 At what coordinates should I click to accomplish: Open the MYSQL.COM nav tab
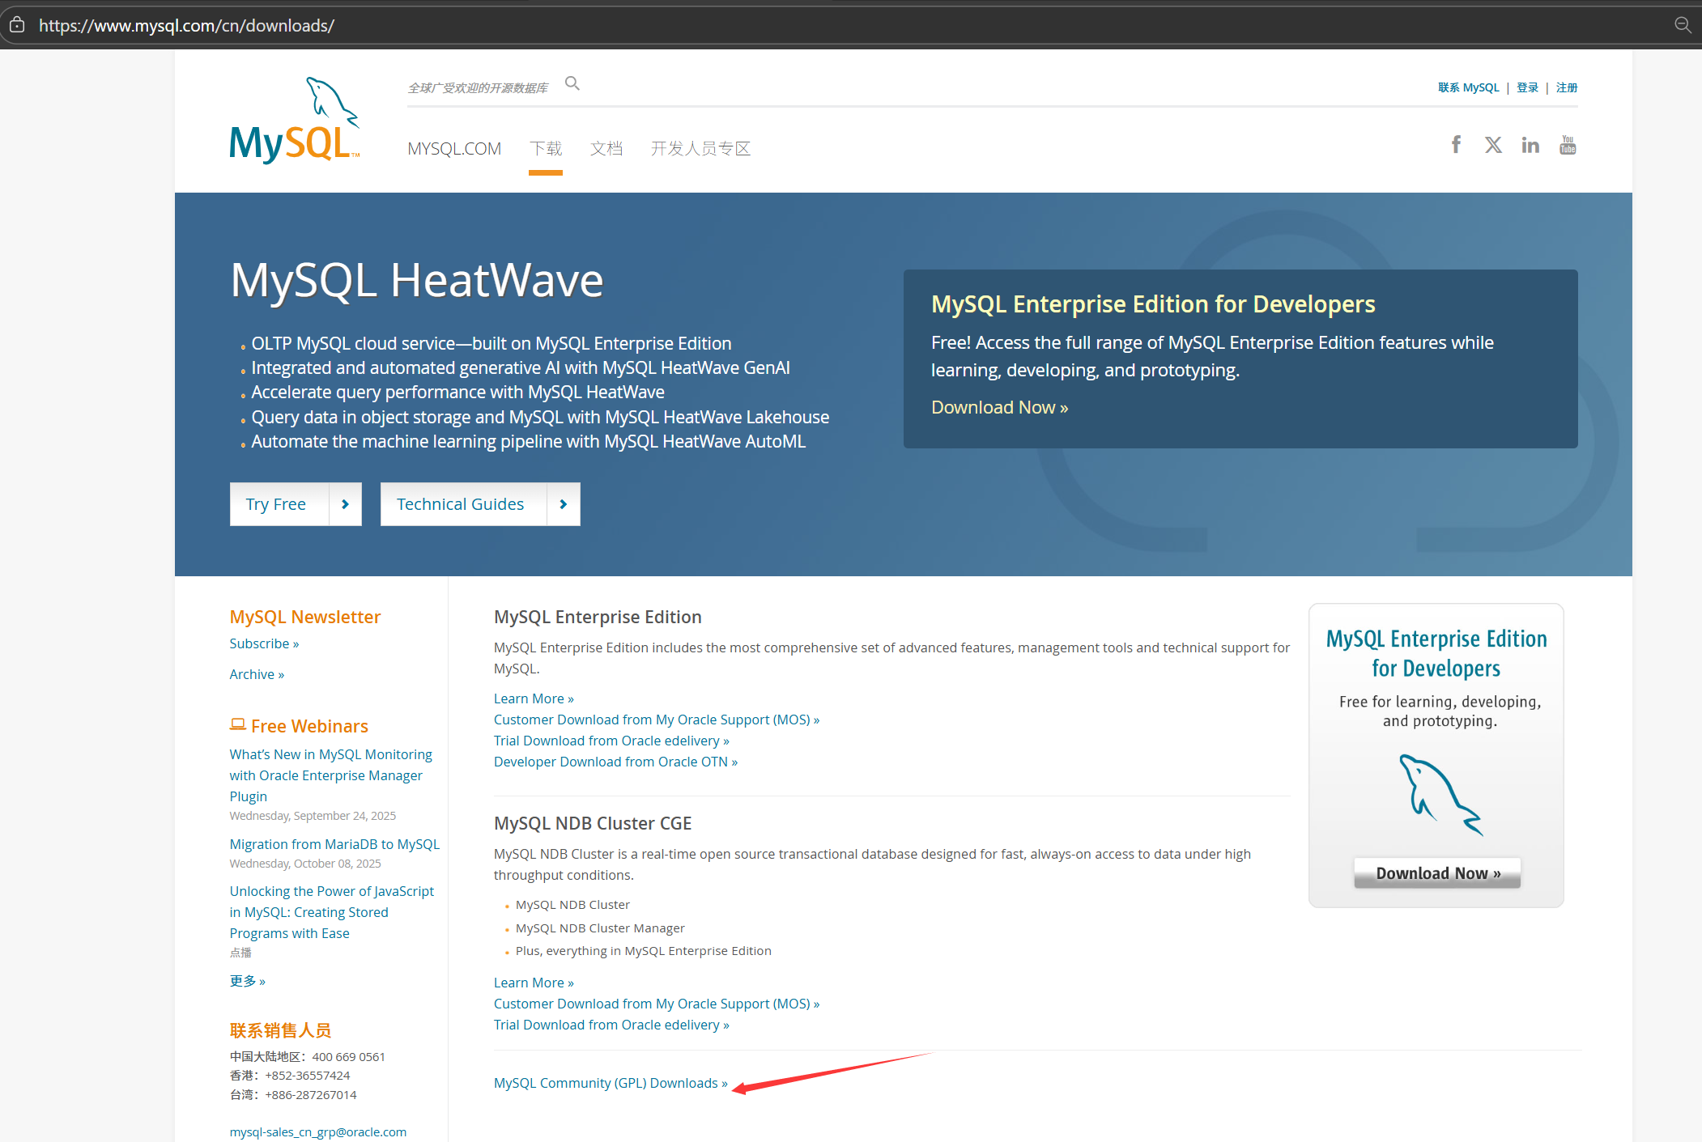pos(454,149)
